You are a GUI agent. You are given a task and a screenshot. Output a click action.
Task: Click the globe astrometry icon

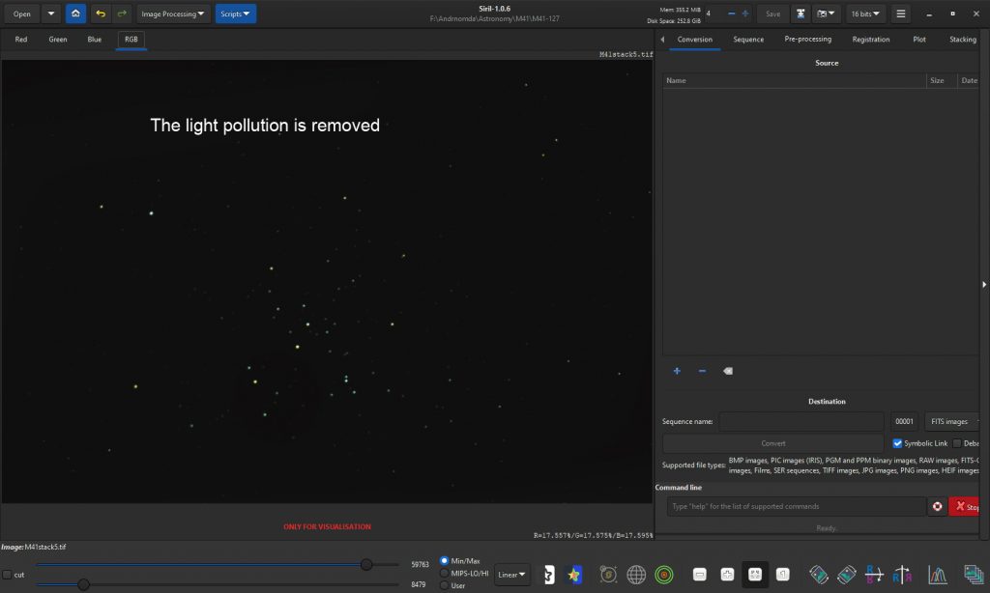pos(636,575)
